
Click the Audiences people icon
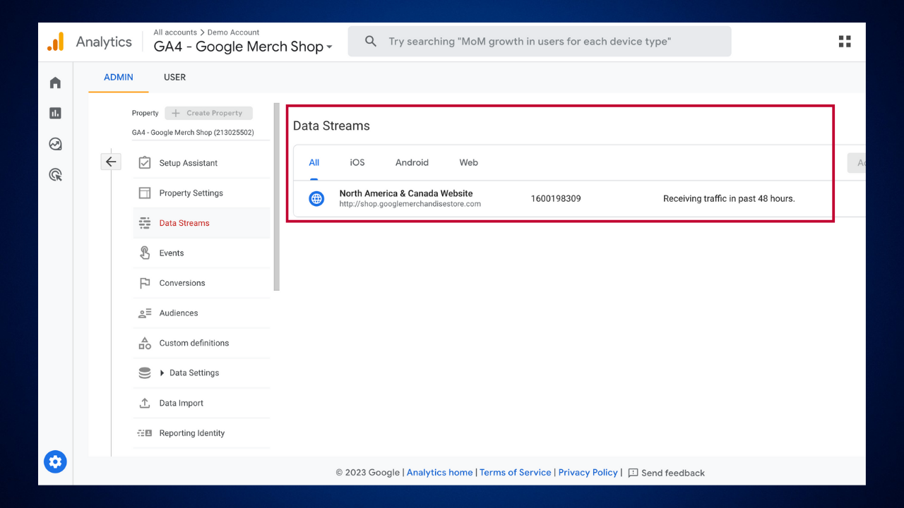(145, 313)
